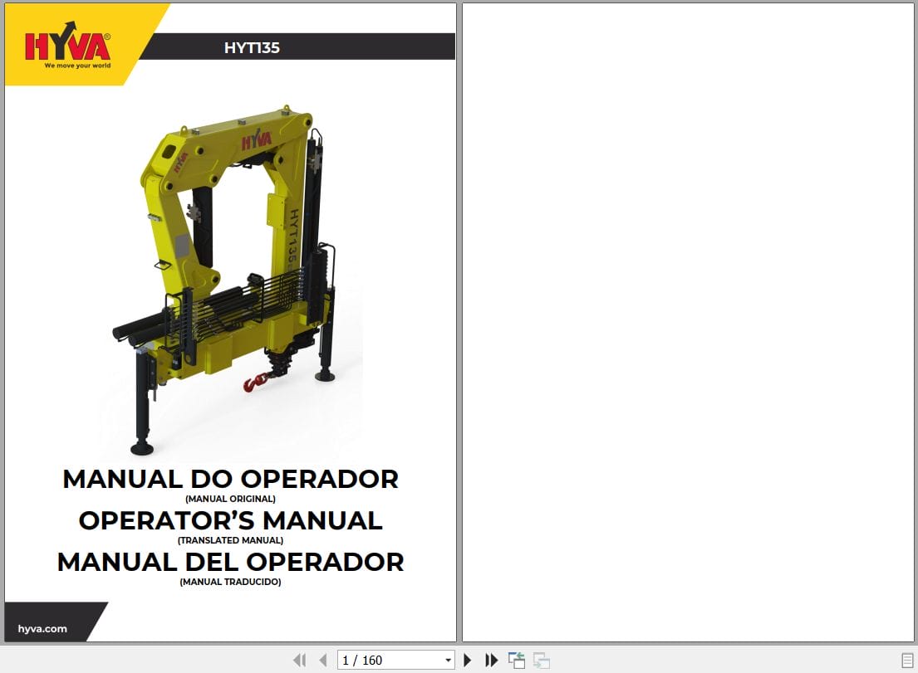The width and height of the screenshot is (918, 673).
Task: Click the HYVA logo on cover page
Action: click(67, 45)
